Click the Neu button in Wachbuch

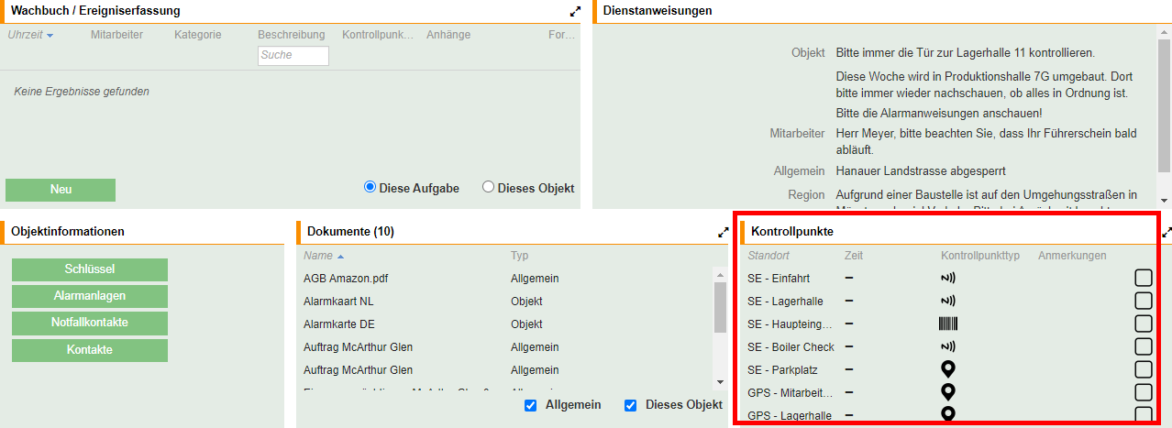point(61,190)
